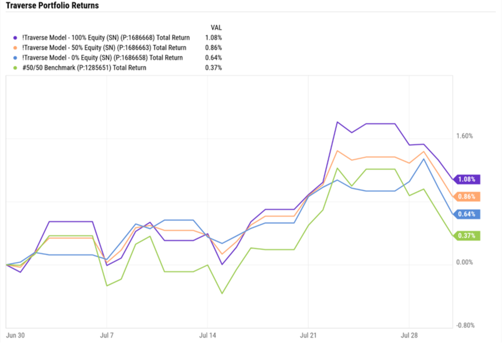Select the Traverse Model 0% Equity legend label
502x343 pixels.
pos(100,58)
